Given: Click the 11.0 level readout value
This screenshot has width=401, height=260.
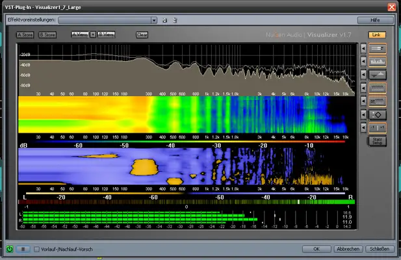Looking at the screenshot, I should (x=347, y=222).
